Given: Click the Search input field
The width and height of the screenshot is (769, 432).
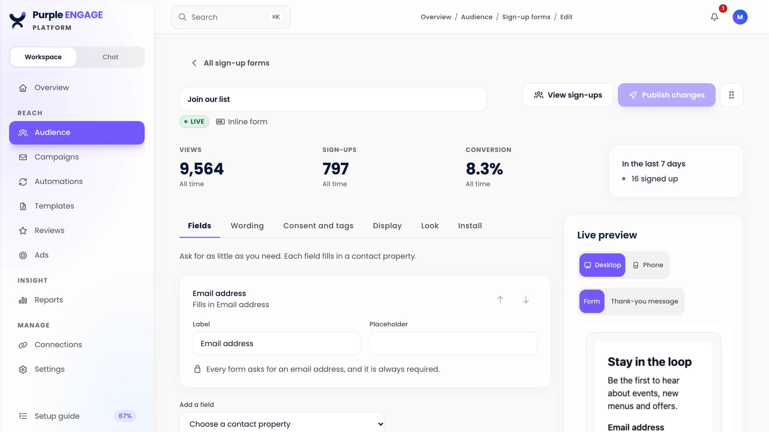Looking at the screenshot, I should pyautogui.click(x=231, y=17).
